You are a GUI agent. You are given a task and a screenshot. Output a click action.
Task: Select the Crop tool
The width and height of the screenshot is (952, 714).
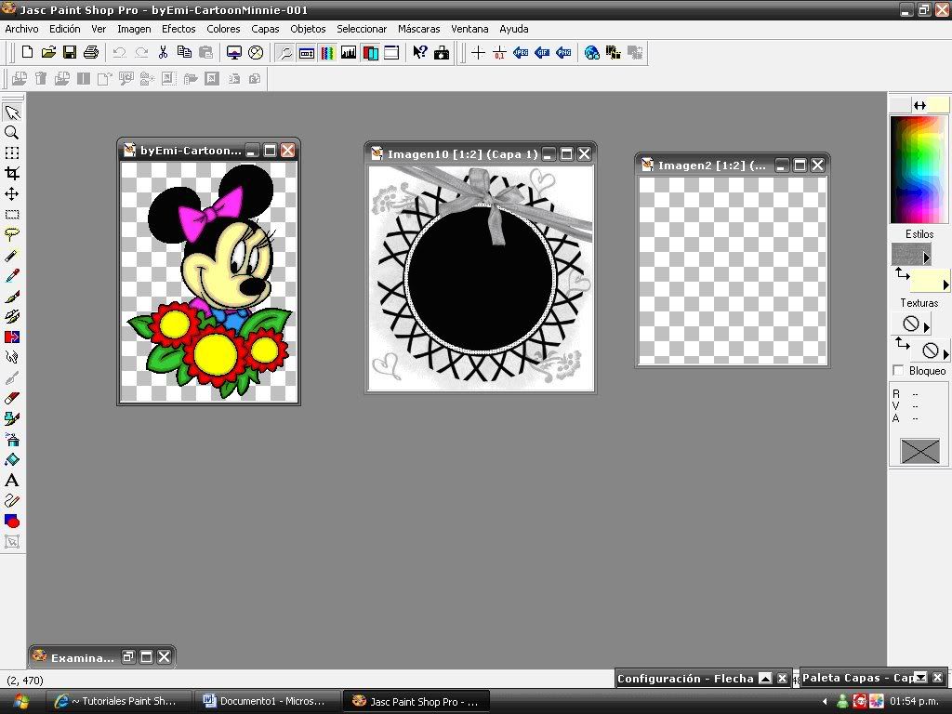click(12, 172)
